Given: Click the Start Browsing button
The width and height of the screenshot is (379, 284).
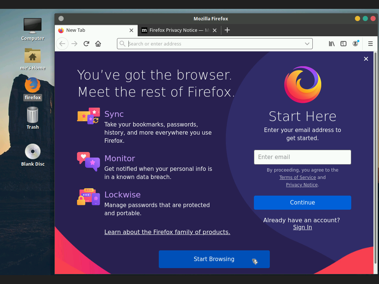Looking at the screenshot, I should (214, 259).
